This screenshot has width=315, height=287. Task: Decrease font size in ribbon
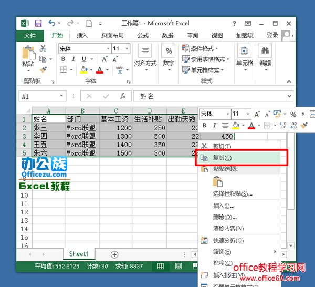115,59
